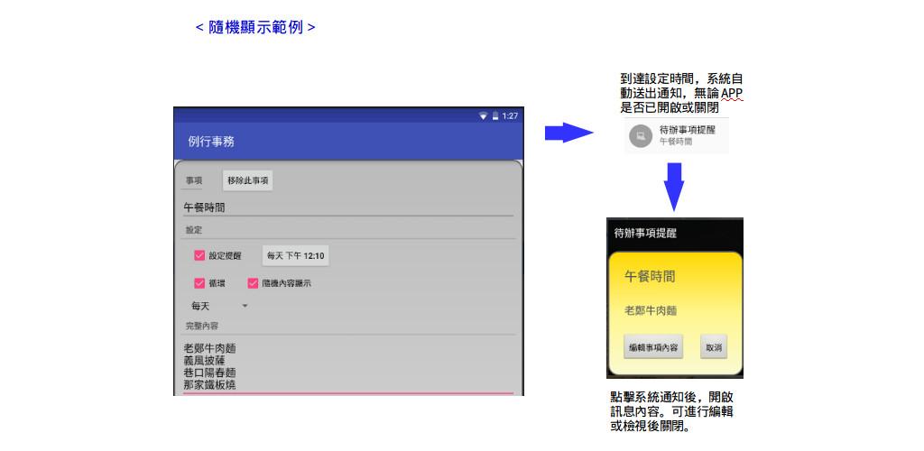This screenshot has width=924, height=451.
Task: Click the blue downward arrow
Action: (673, 187)
